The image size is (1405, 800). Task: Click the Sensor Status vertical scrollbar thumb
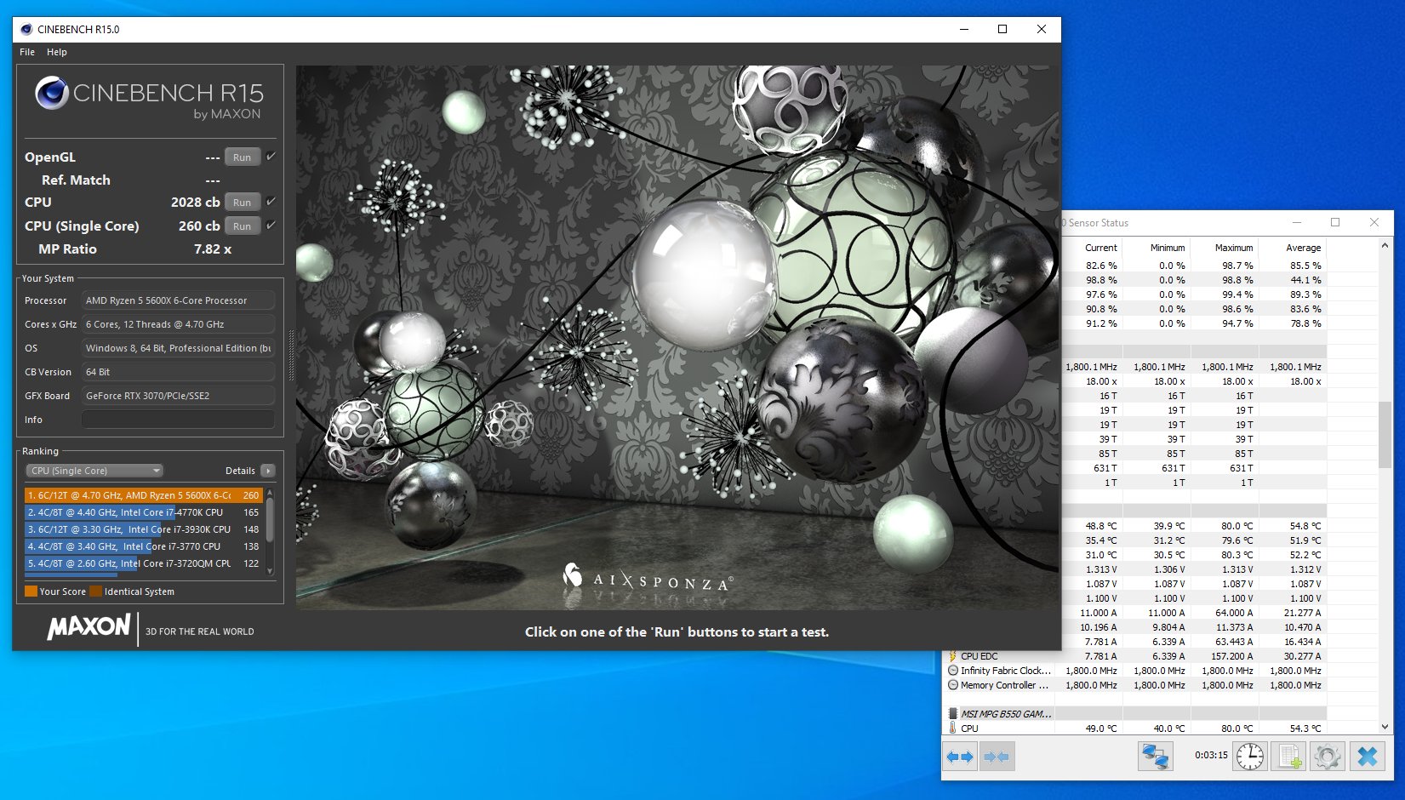pyautogui.click(x=1385, y=434)
